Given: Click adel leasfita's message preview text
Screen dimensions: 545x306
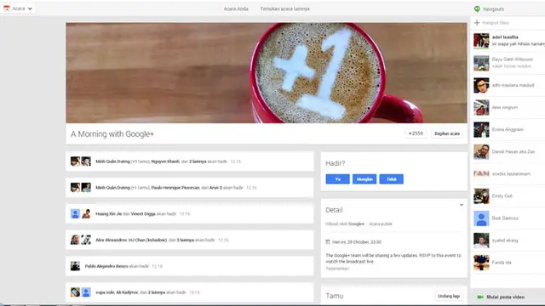Looking at the screenshot, I should pos(519,44).
